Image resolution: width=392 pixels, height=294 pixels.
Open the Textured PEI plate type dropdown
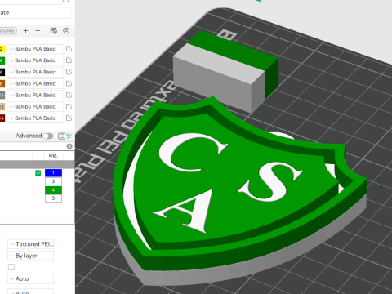pyautogui.click(x=31, y=244)
